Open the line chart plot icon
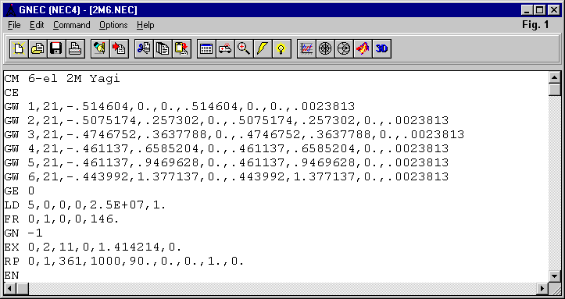 306,48
